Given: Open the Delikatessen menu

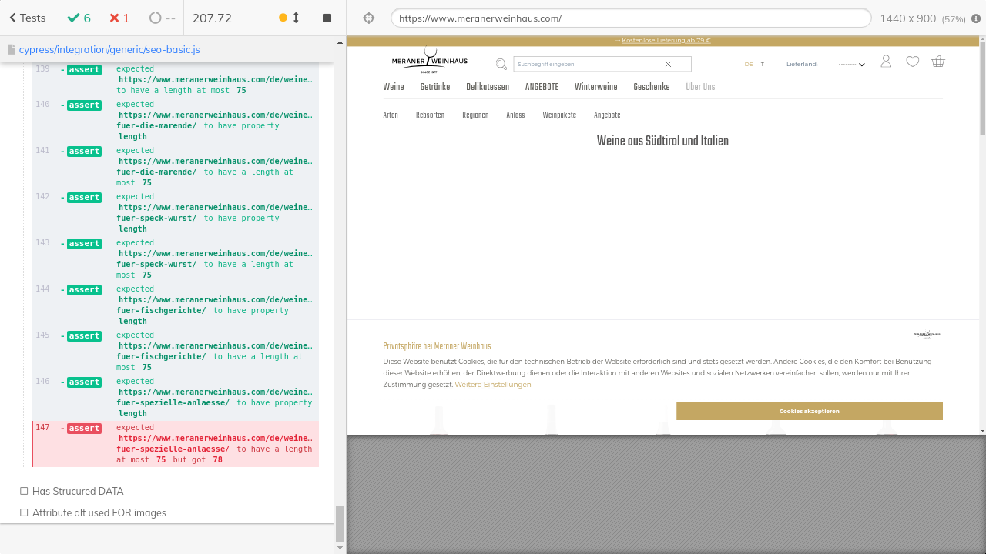Looking at the screenshot, I should coord(487,87).
